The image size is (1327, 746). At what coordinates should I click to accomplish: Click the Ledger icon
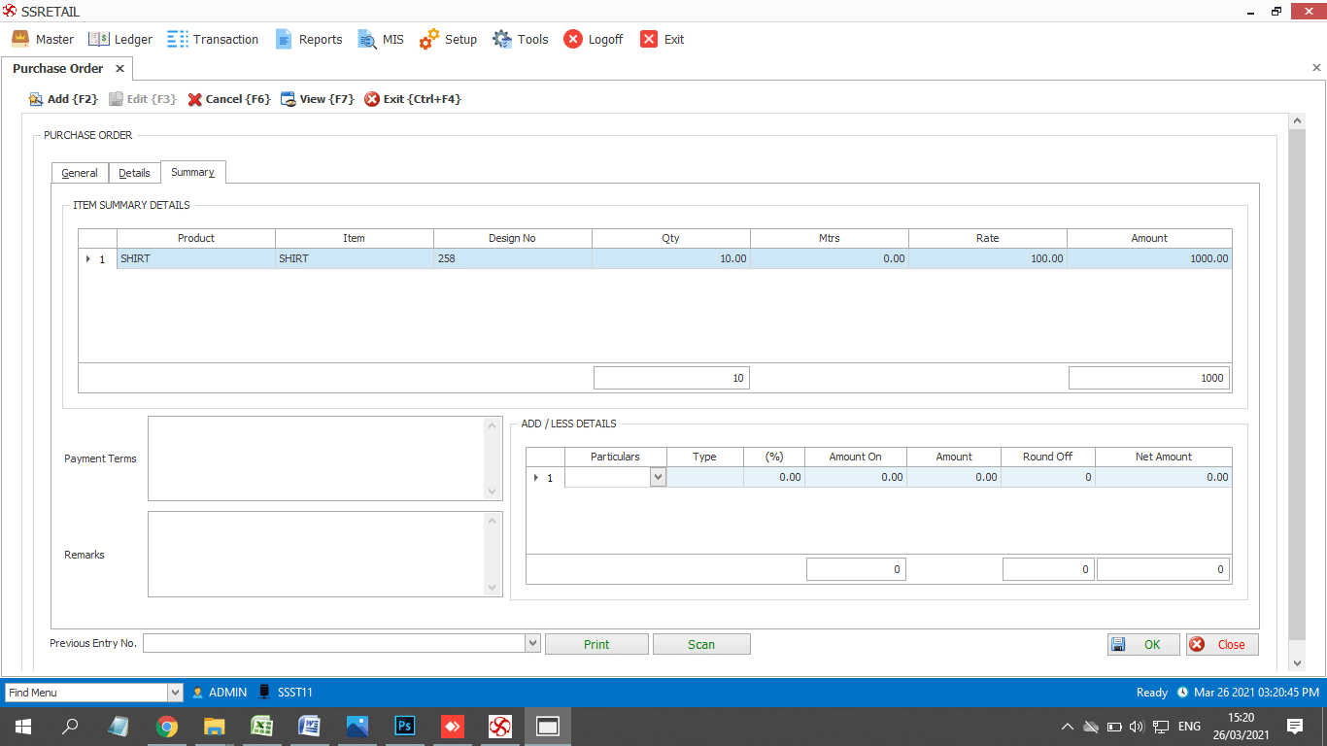coord(96,39)
